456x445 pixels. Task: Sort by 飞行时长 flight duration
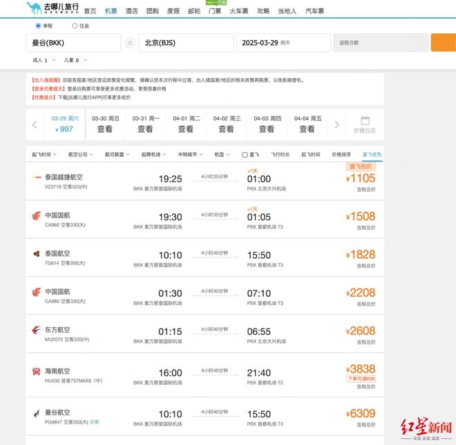(280, 154)
